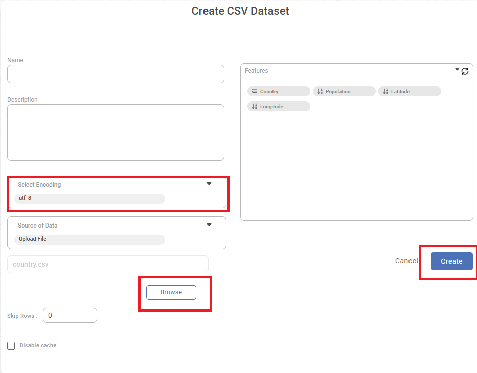Enable the Disable cache checkbox

[11, 346]
